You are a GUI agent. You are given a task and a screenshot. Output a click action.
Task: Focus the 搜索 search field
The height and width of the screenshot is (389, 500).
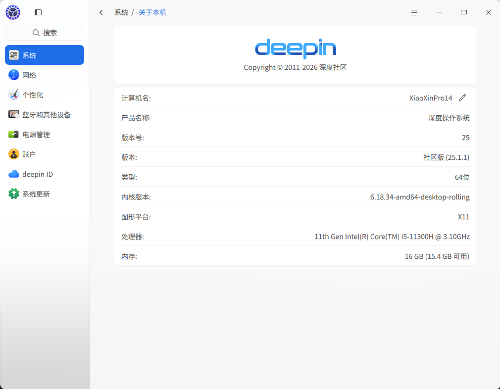[45, 33]
